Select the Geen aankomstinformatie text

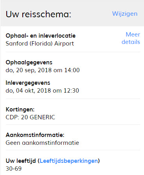[x=42, y=143]
